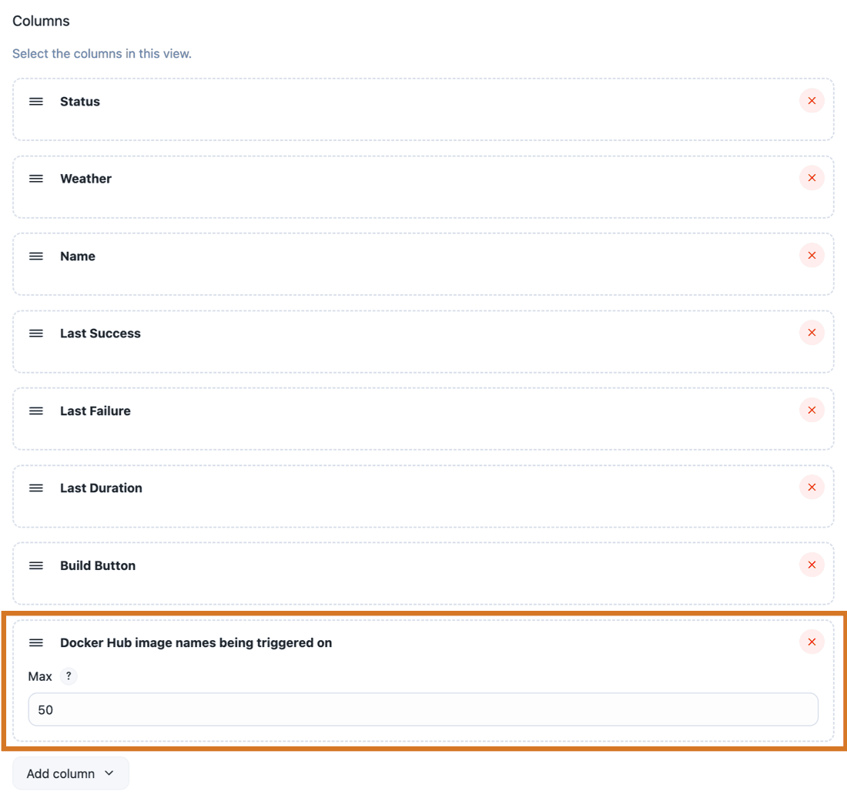
Task: Select the Last Success column label
Action: [100, 334]
